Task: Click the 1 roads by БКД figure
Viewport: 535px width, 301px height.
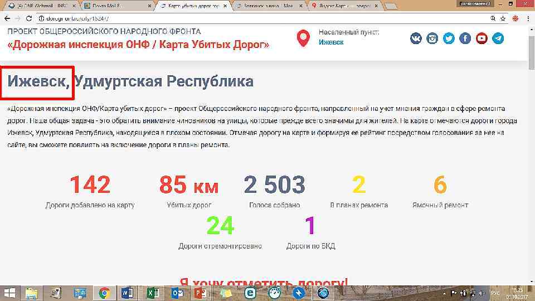Action: coord(310,226)
